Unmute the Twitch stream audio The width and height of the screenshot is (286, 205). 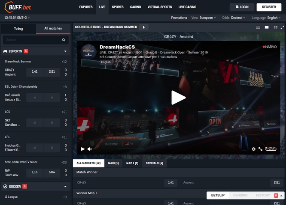[x=90, y=149]
